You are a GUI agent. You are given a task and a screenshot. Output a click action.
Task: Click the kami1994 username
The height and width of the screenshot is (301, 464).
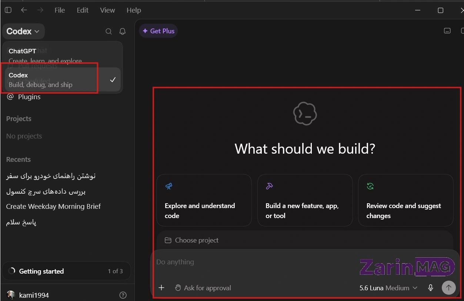[34, 295]
